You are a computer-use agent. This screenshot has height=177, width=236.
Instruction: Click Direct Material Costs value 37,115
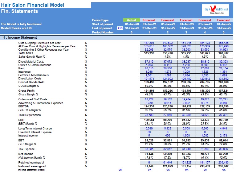pos(149,62)
